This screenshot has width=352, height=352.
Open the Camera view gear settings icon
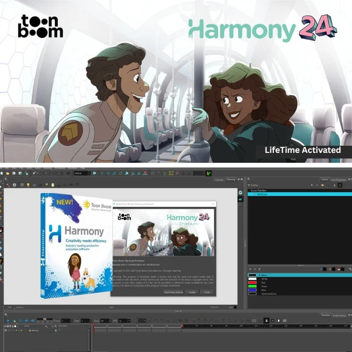[x=14, y=185]
